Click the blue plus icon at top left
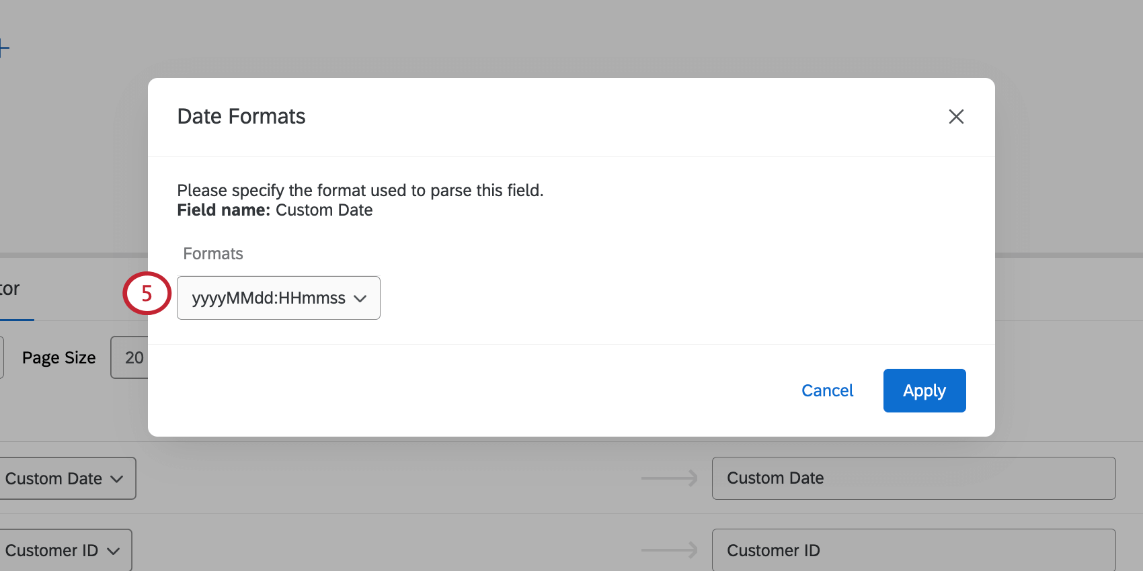The width and height of the screenshot is (1143, 571). coord(4,48)
